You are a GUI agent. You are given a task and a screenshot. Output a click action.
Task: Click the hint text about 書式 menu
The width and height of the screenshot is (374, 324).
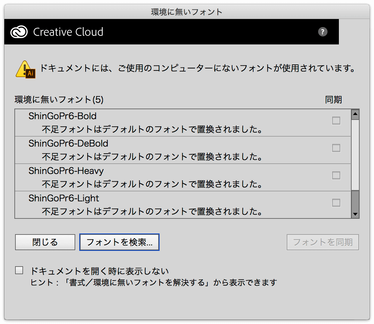pyautogui.click(x=153, y=283)
